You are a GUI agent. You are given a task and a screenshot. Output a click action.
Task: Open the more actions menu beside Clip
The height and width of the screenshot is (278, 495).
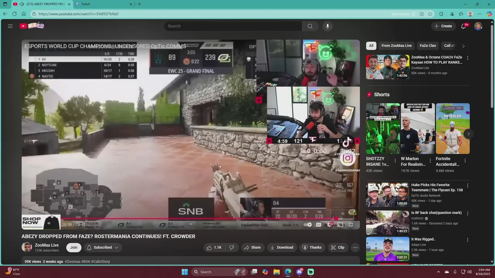pos(355,247)
